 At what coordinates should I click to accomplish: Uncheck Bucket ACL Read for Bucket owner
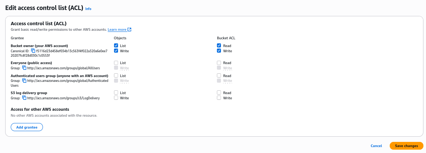(x=219, y=46)
